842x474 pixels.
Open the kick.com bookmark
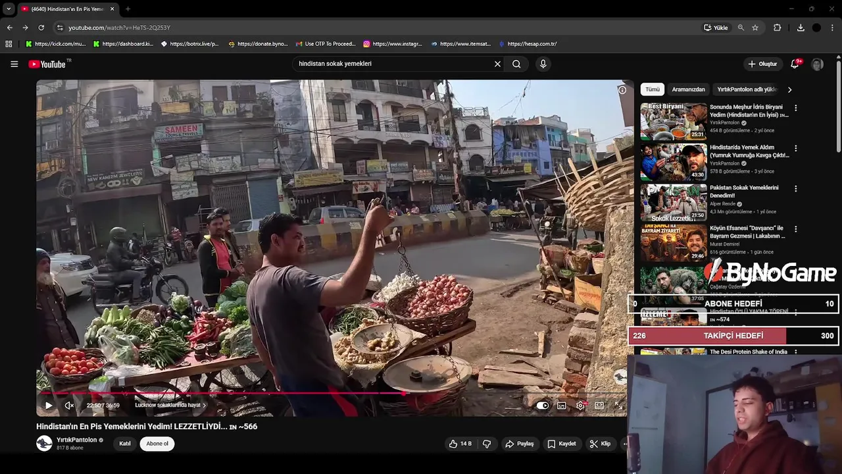click(x=55, y=44)
